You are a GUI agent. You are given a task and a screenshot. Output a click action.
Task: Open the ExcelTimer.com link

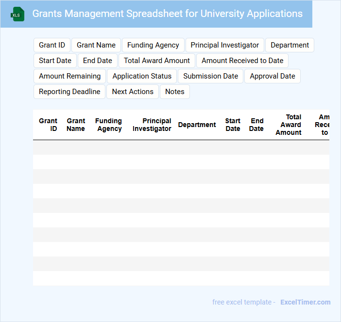coord(305,302)
